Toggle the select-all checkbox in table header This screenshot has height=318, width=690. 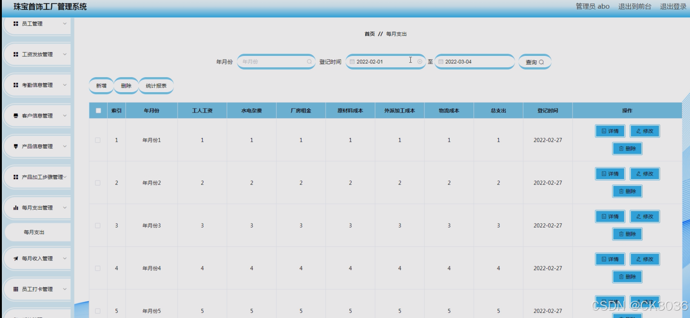click(x=98, y=111)
